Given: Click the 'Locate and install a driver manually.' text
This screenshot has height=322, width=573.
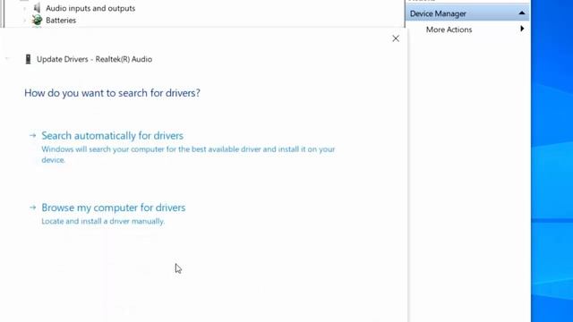Looking at the screenshot, I should point(103,221).
